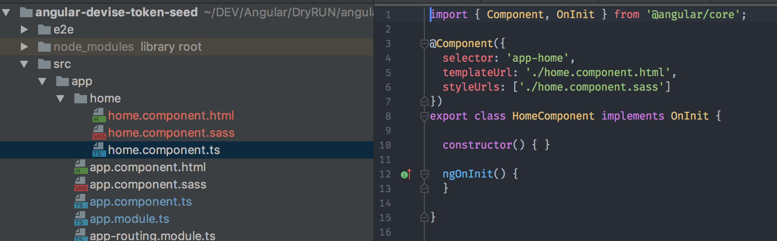
Task: Open app.component.html in the tree
Action: tap(148, 168)
